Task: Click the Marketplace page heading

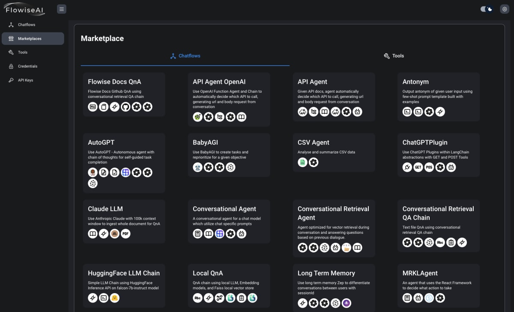Action: tap(102, 38)
